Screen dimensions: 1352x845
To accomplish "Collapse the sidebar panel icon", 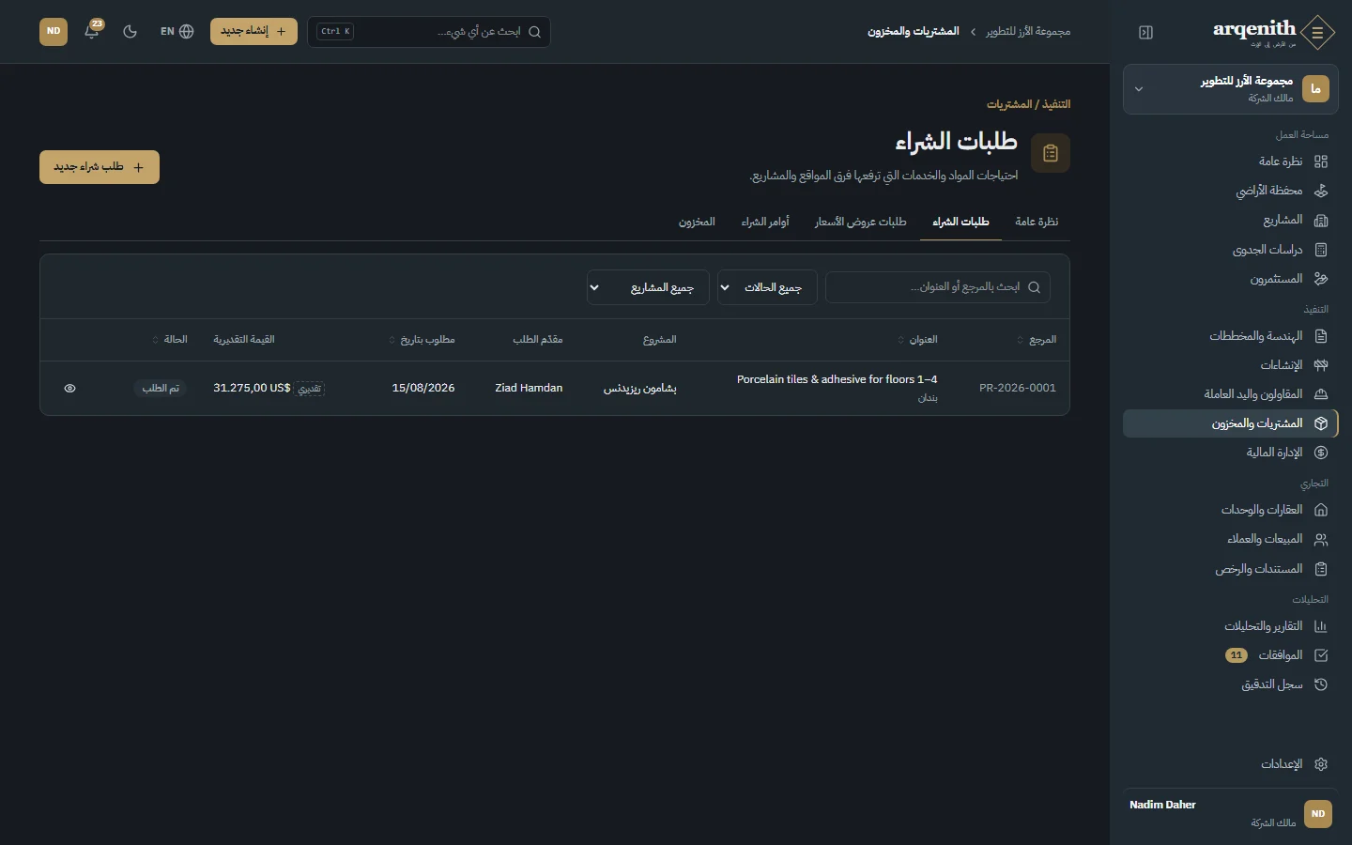I will click(1145, 32).
